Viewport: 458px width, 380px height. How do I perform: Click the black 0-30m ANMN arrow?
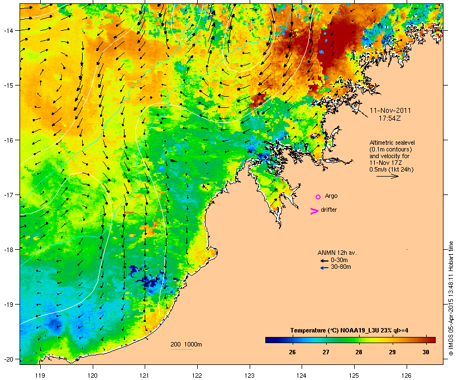(x=324, y=261)
